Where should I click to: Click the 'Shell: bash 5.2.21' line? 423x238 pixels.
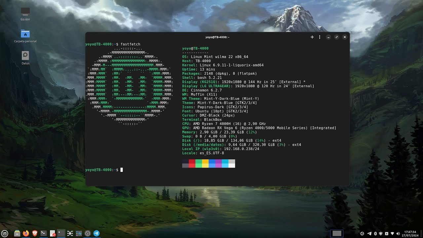click(x=202, y=78)
